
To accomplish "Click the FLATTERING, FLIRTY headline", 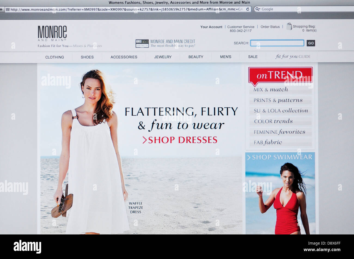I will click(181, 112).
